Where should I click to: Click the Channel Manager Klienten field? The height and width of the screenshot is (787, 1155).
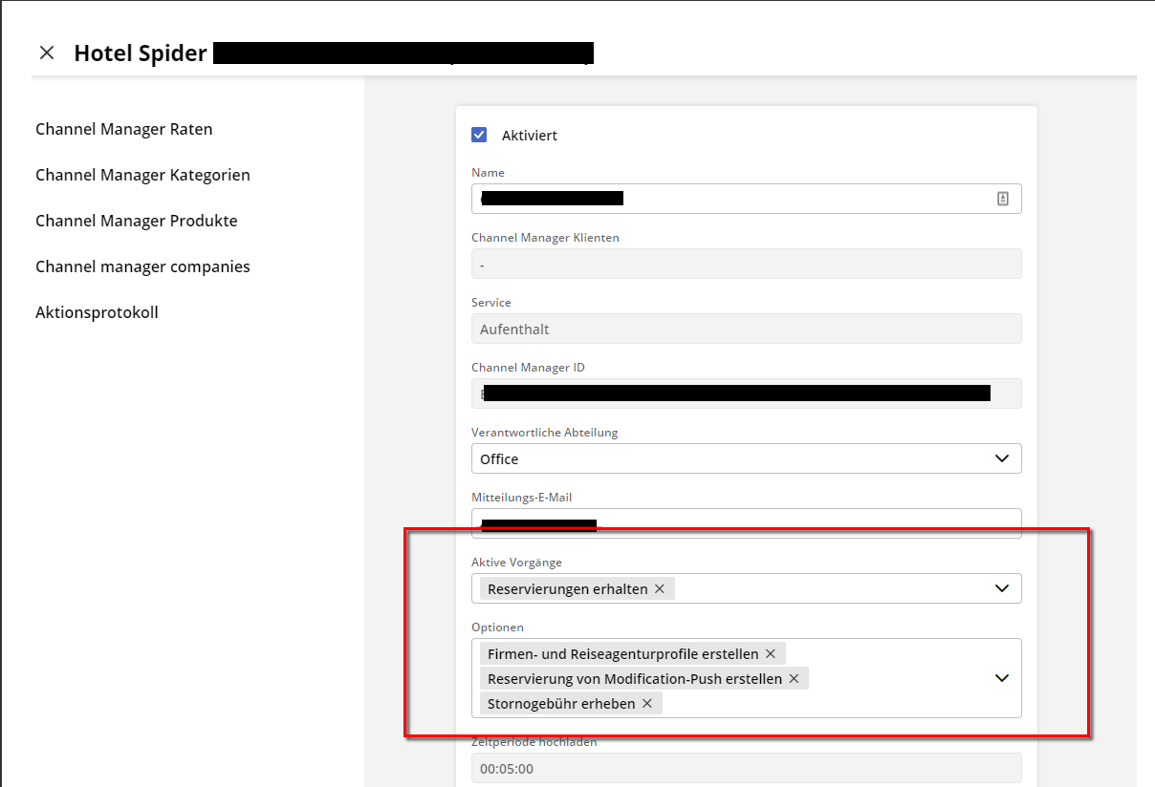coord(746,264)
